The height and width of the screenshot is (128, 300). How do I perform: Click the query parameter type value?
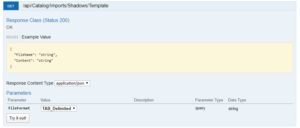200,108
